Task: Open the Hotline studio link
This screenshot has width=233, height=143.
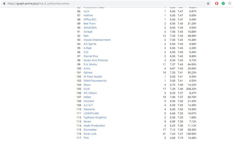Action: (88, 15)
